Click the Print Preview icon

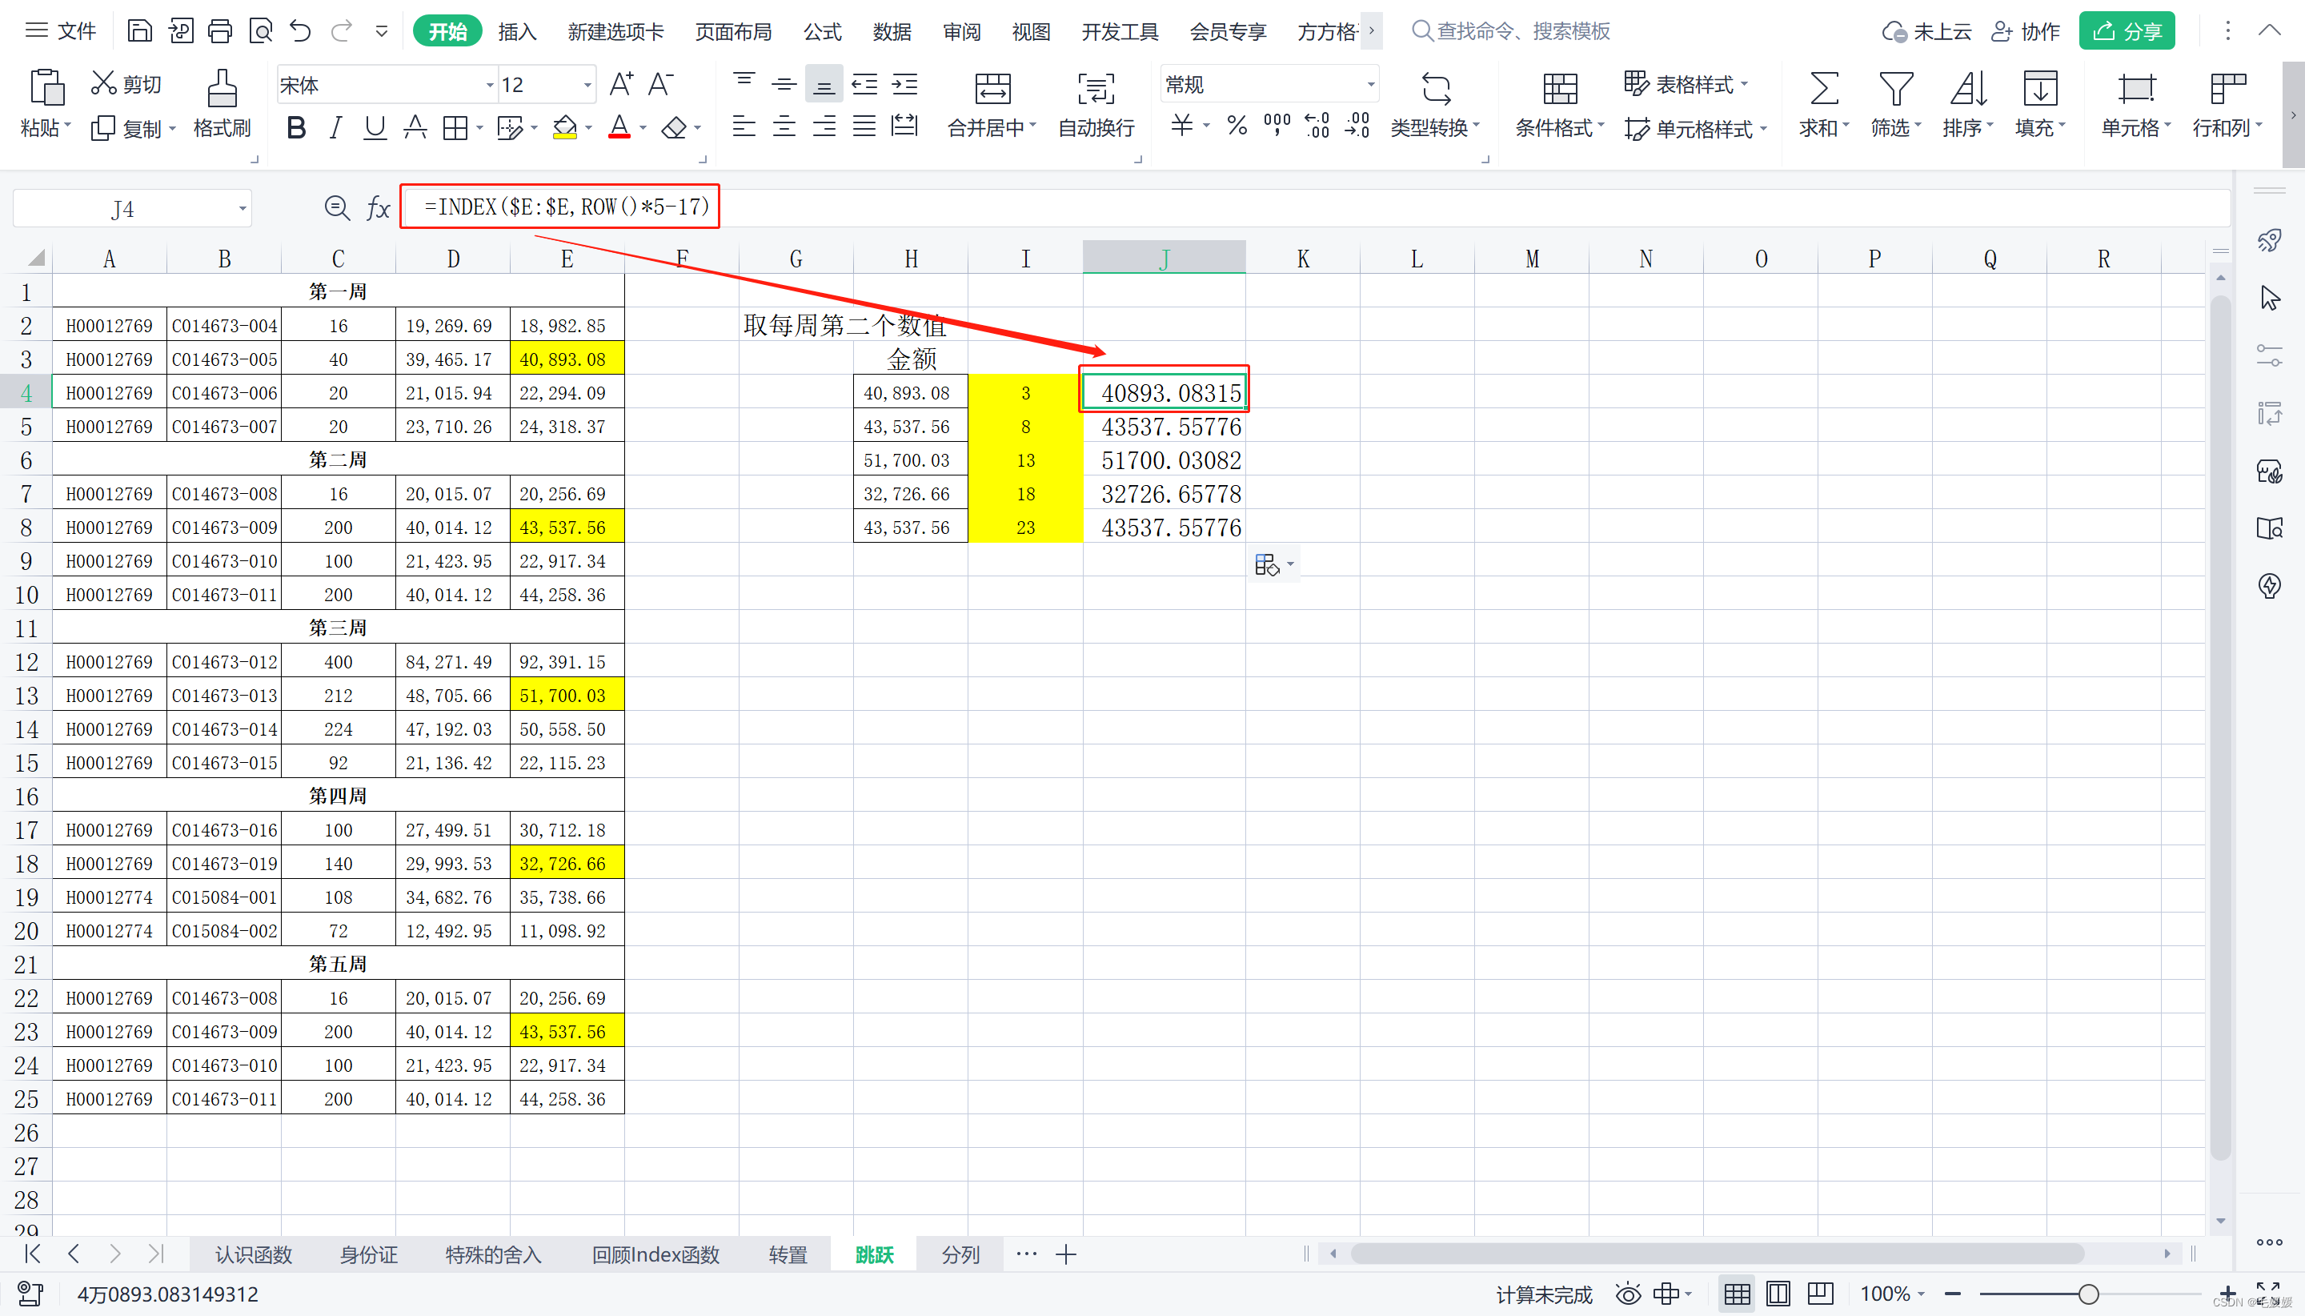[x=260, y=32]
